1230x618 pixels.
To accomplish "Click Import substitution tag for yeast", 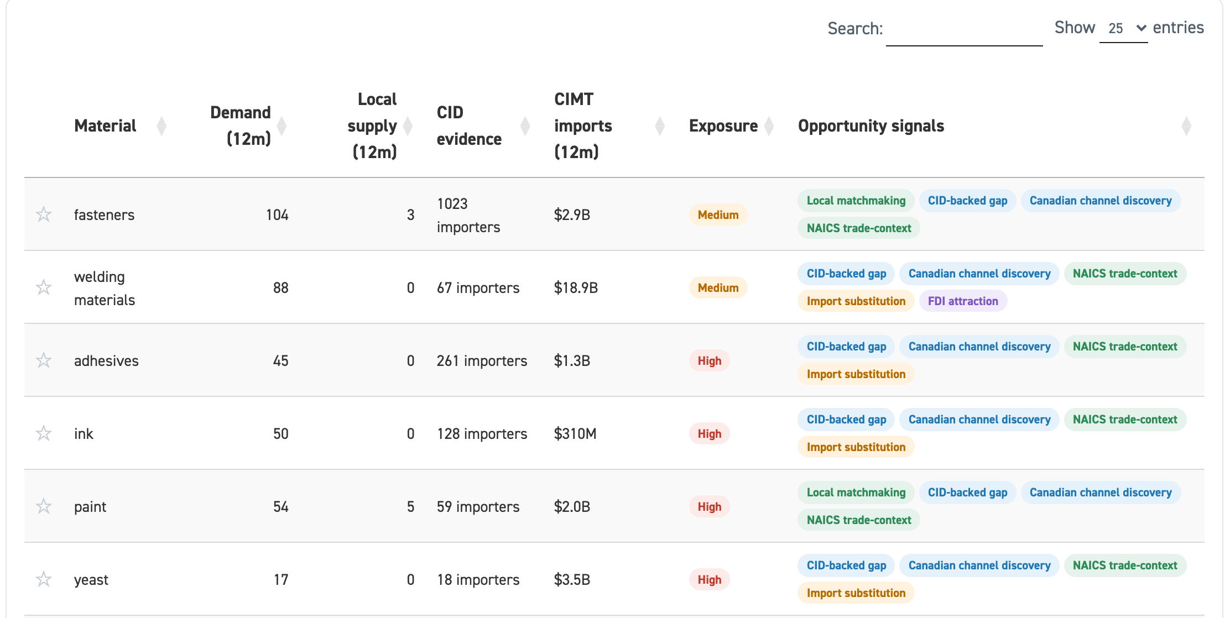I will tap(856, 593).
